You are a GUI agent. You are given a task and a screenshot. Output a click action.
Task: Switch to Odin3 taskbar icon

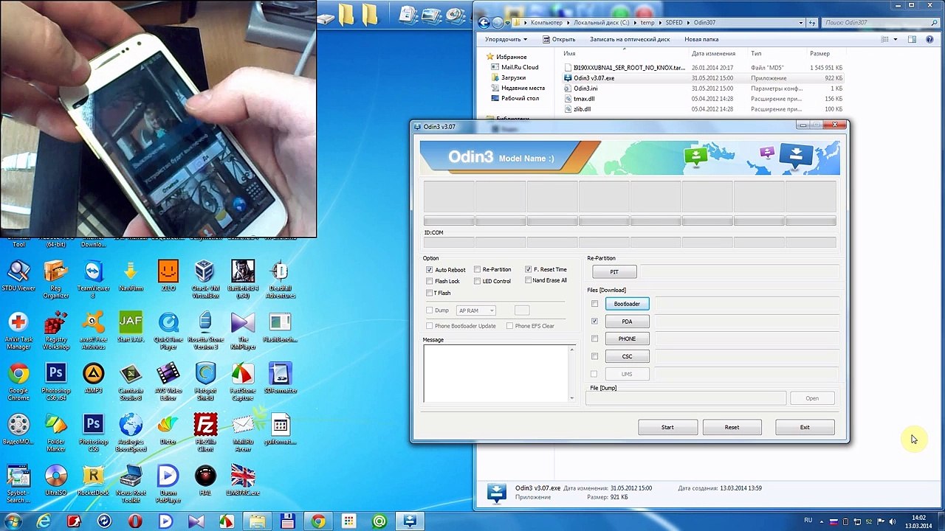(x=410, y=521)
